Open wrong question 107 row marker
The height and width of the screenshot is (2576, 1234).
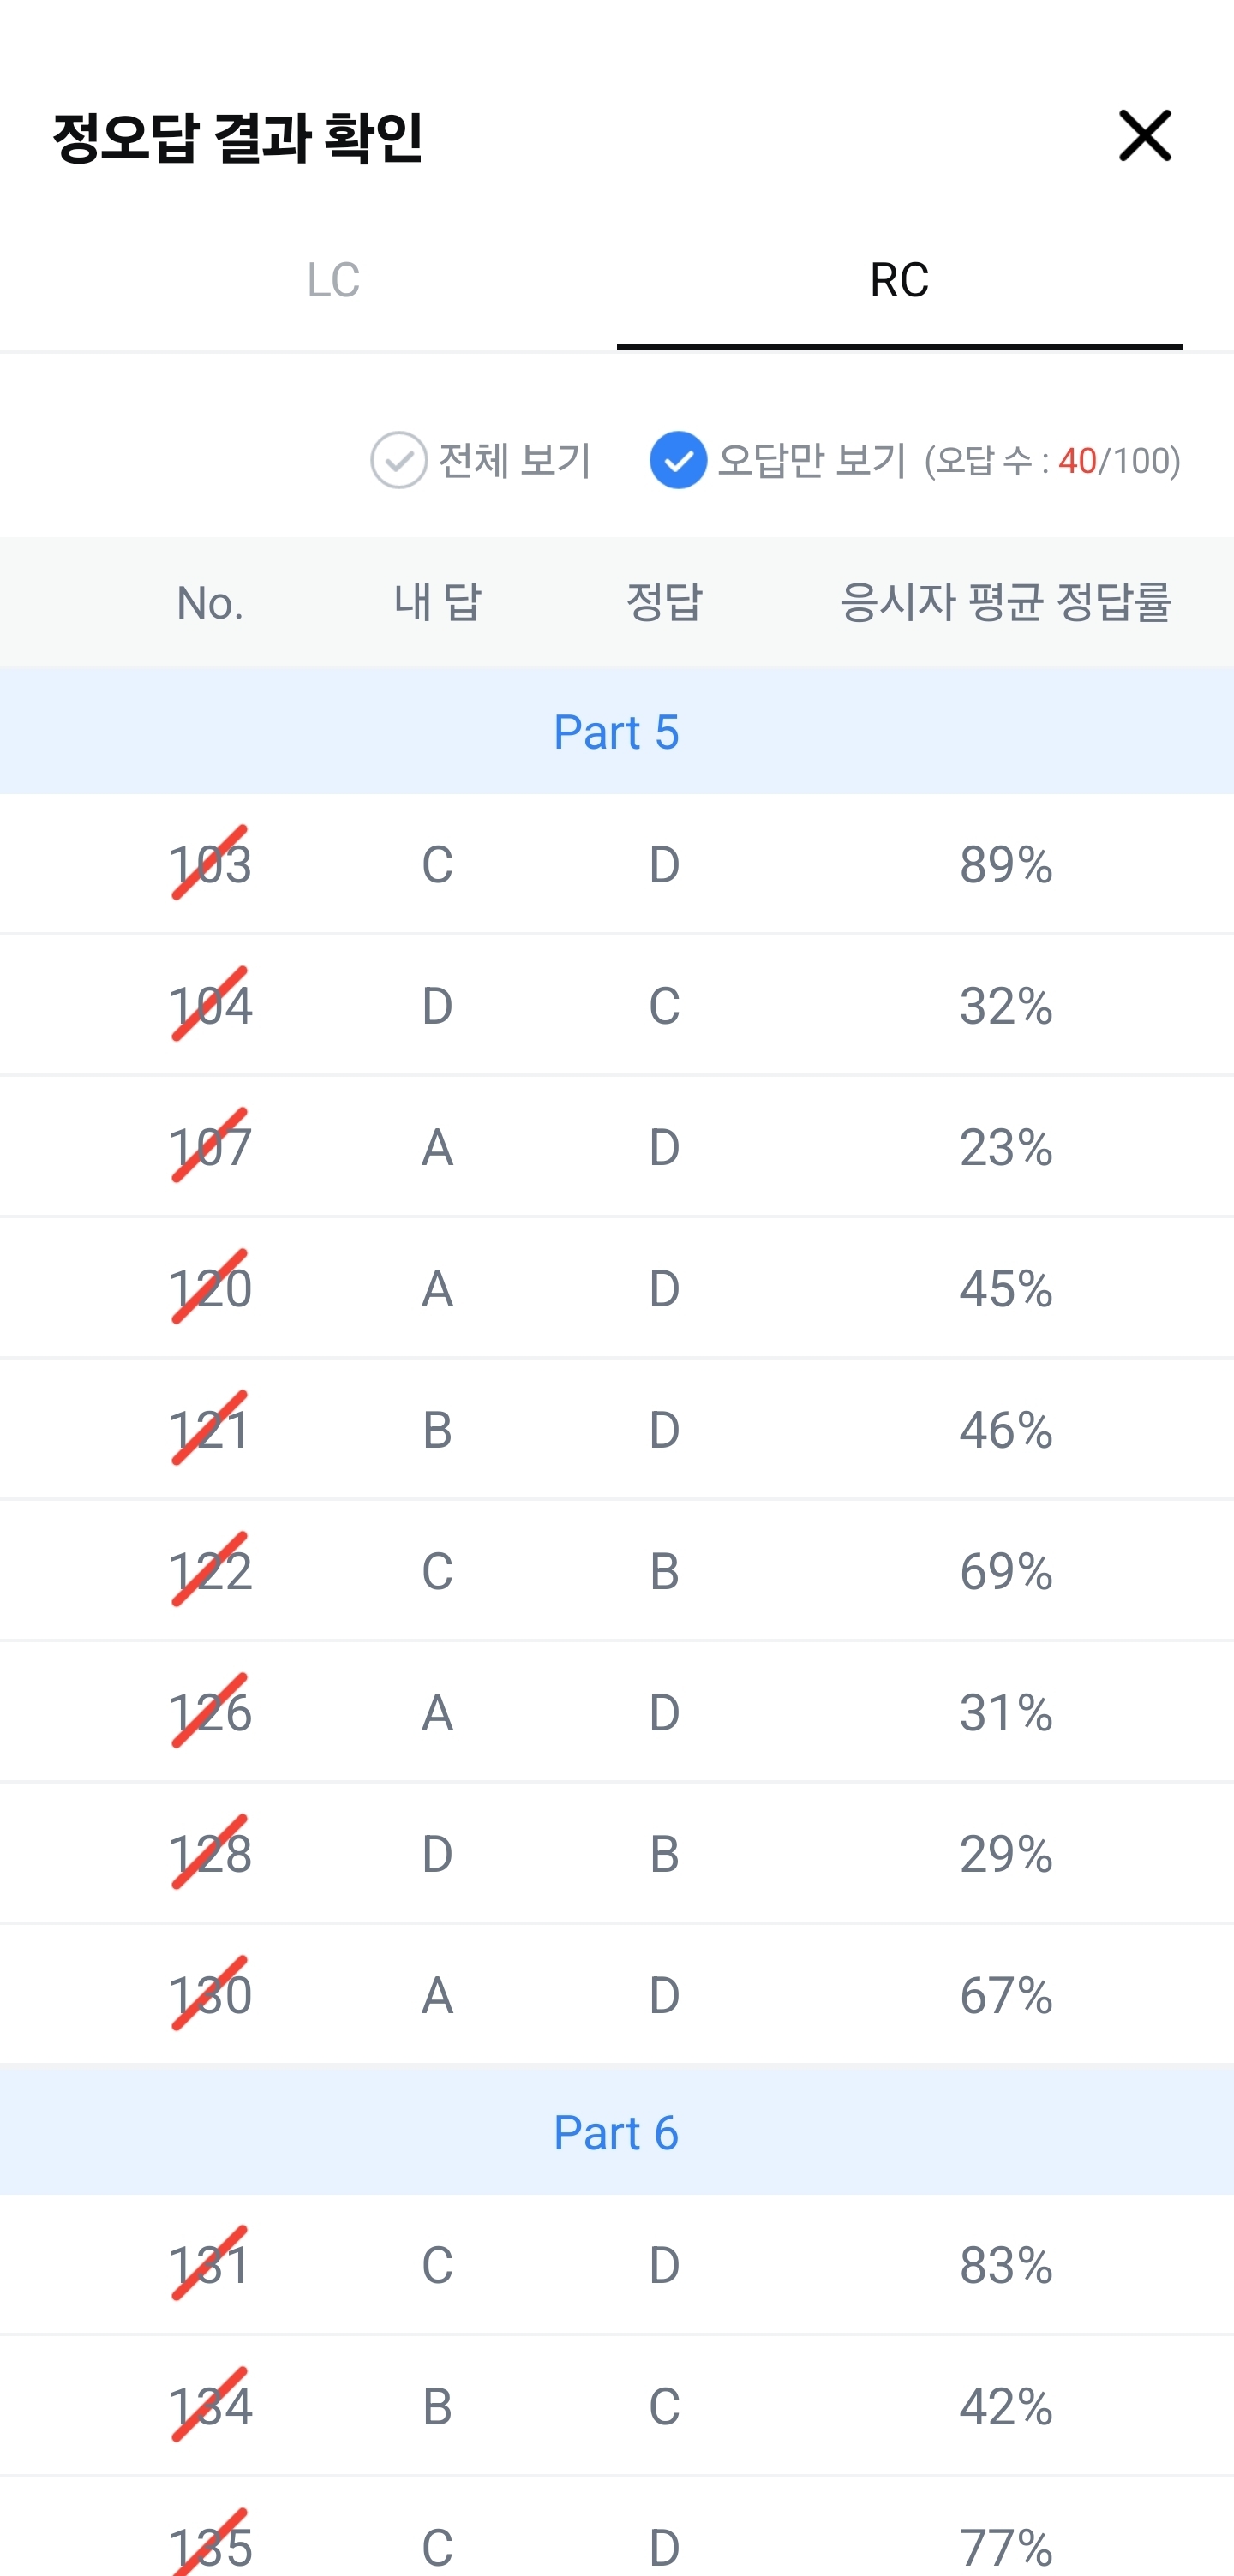pos(210,1146)
